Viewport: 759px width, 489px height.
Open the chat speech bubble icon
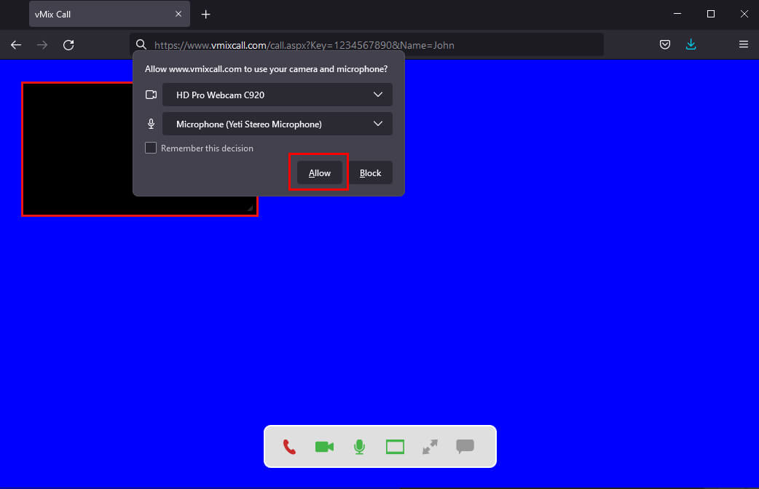pos(465,447)
